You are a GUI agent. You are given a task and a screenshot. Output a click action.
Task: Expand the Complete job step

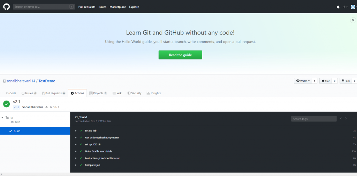click(76, 165)
